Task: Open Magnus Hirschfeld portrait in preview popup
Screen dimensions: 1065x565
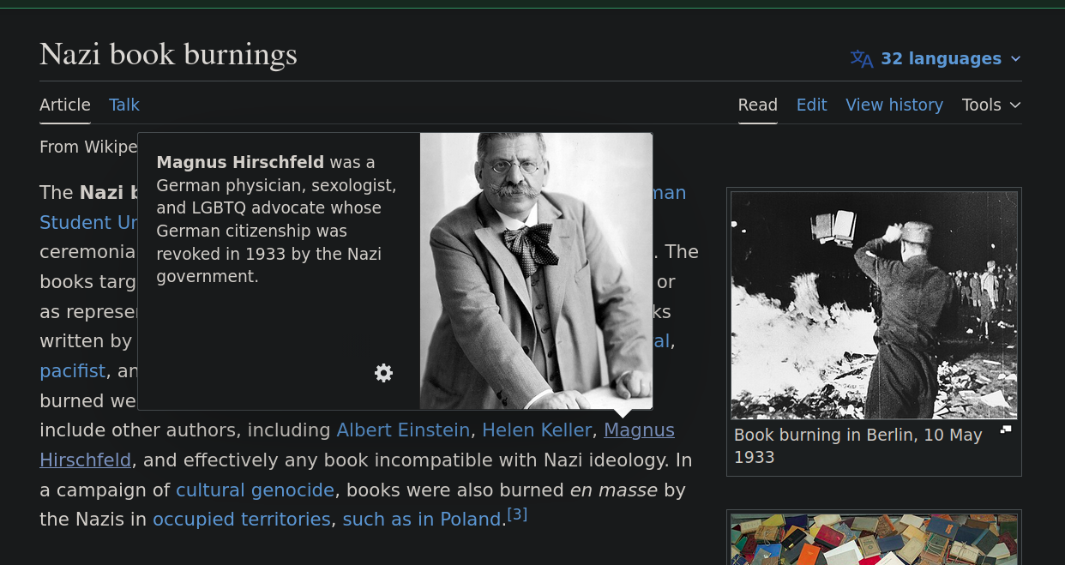Action: coord(536,271)
